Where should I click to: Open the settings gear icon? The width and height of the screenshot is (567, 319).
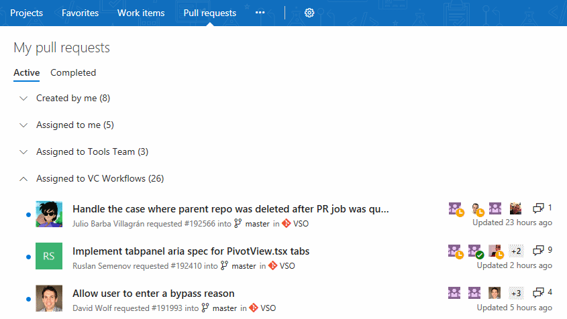click(x=309, y=13)
